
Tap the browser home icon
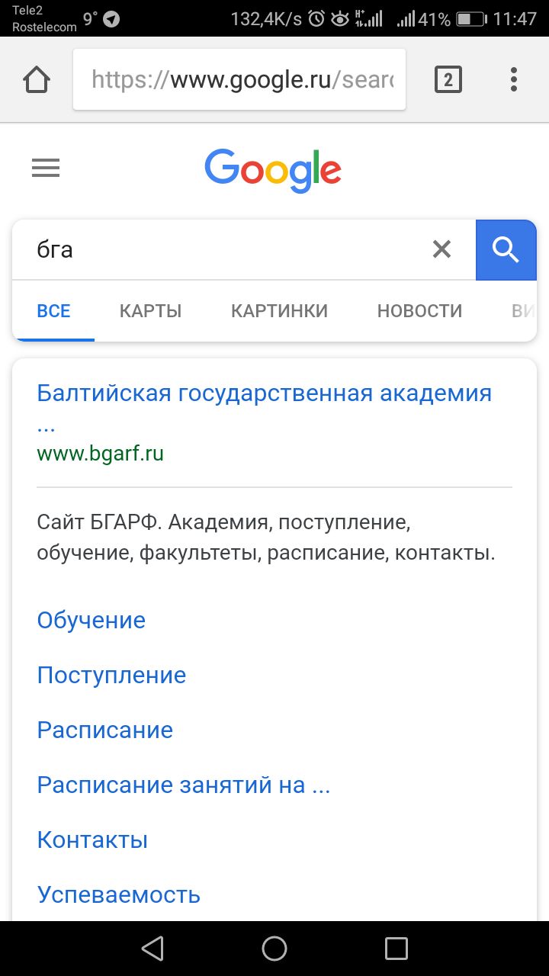point(37,79)
